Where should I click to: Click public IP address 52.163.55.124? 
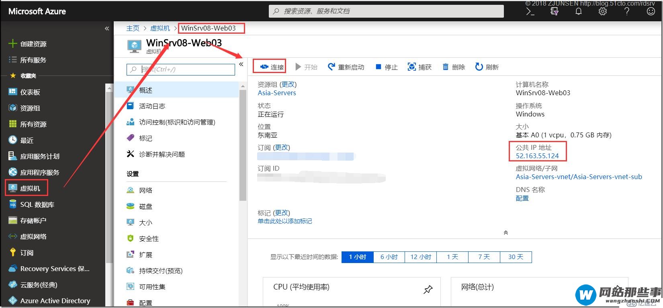click(537, 156)
